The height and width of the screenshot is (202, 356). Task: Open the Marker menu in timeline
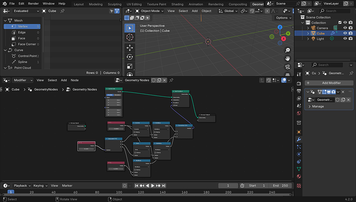[67, 186]
